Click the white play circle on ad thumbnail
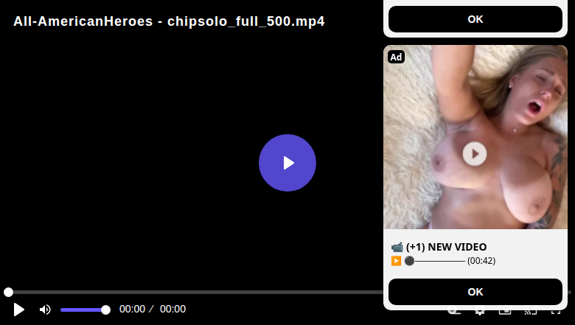This screenshot has width=575, height=325. pos(475,153)
